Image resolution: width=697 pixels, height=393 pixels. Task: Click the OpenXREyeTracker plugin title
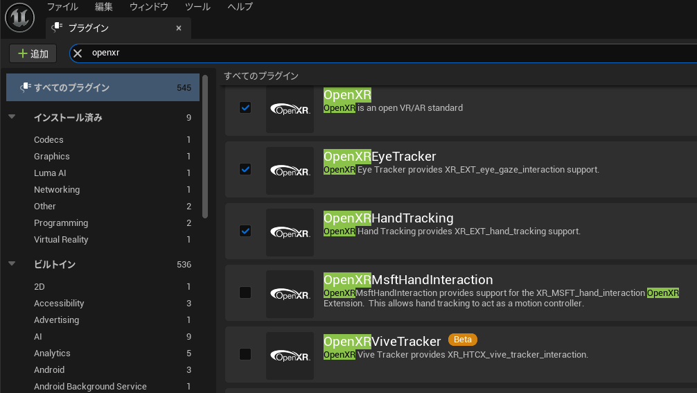click(x=380, y=157)
